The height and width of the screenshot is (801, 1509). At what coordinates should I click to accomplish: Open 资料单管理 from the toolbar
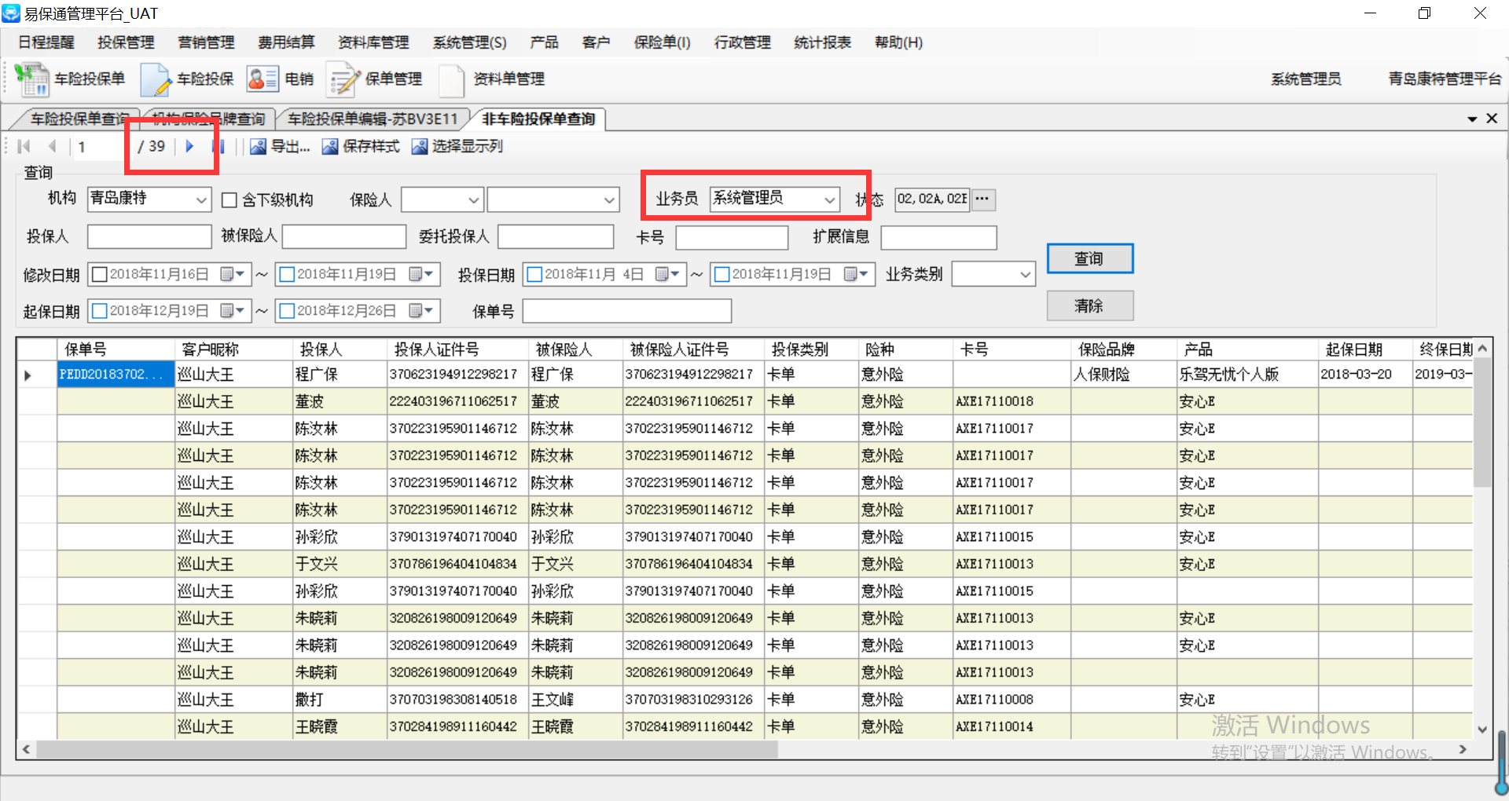[x=452, y=79]
